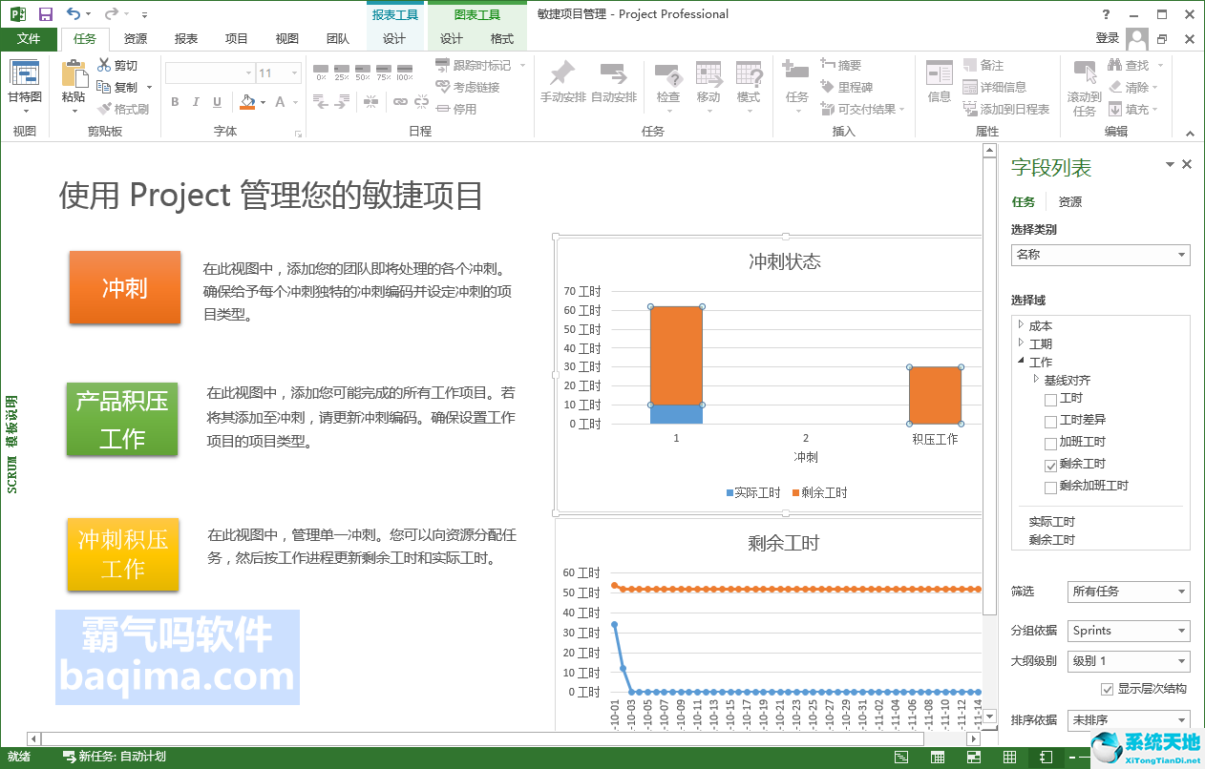
Task: Open the 大纲级别 dropdown showing 级别 1
Action: [1129, 661]
